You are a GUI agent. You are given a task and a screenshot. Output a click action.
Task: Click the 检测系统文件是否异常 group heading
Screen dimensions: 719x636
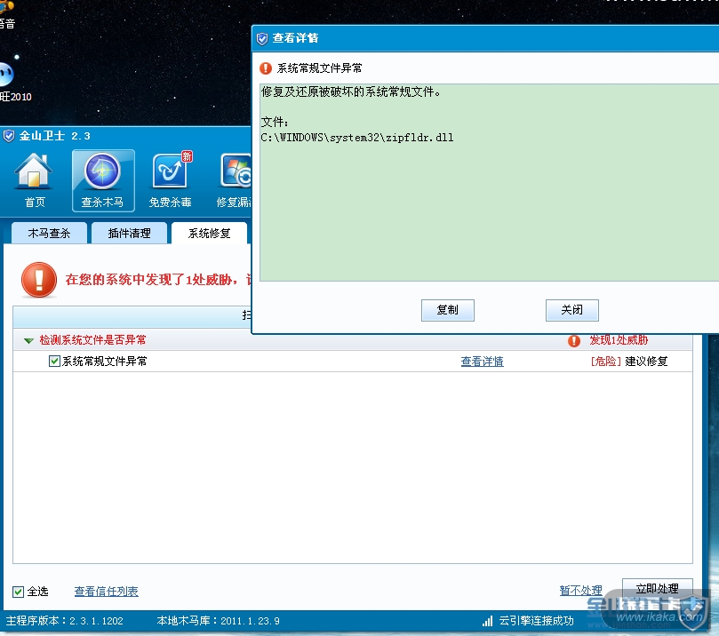point(92,340)
